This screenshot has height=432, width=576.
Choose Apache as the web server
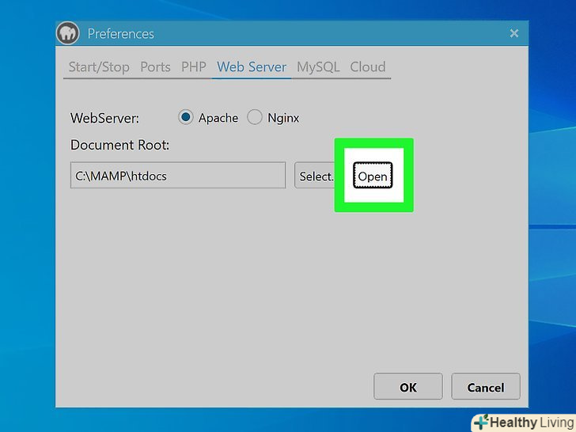tap(185, 118)
